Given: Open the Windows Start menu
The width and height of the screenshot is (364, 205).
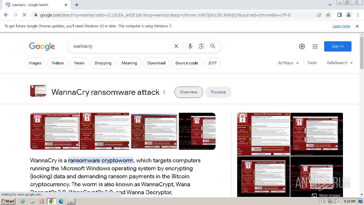Looking at the screenshot, I should (x=8, y=201).
